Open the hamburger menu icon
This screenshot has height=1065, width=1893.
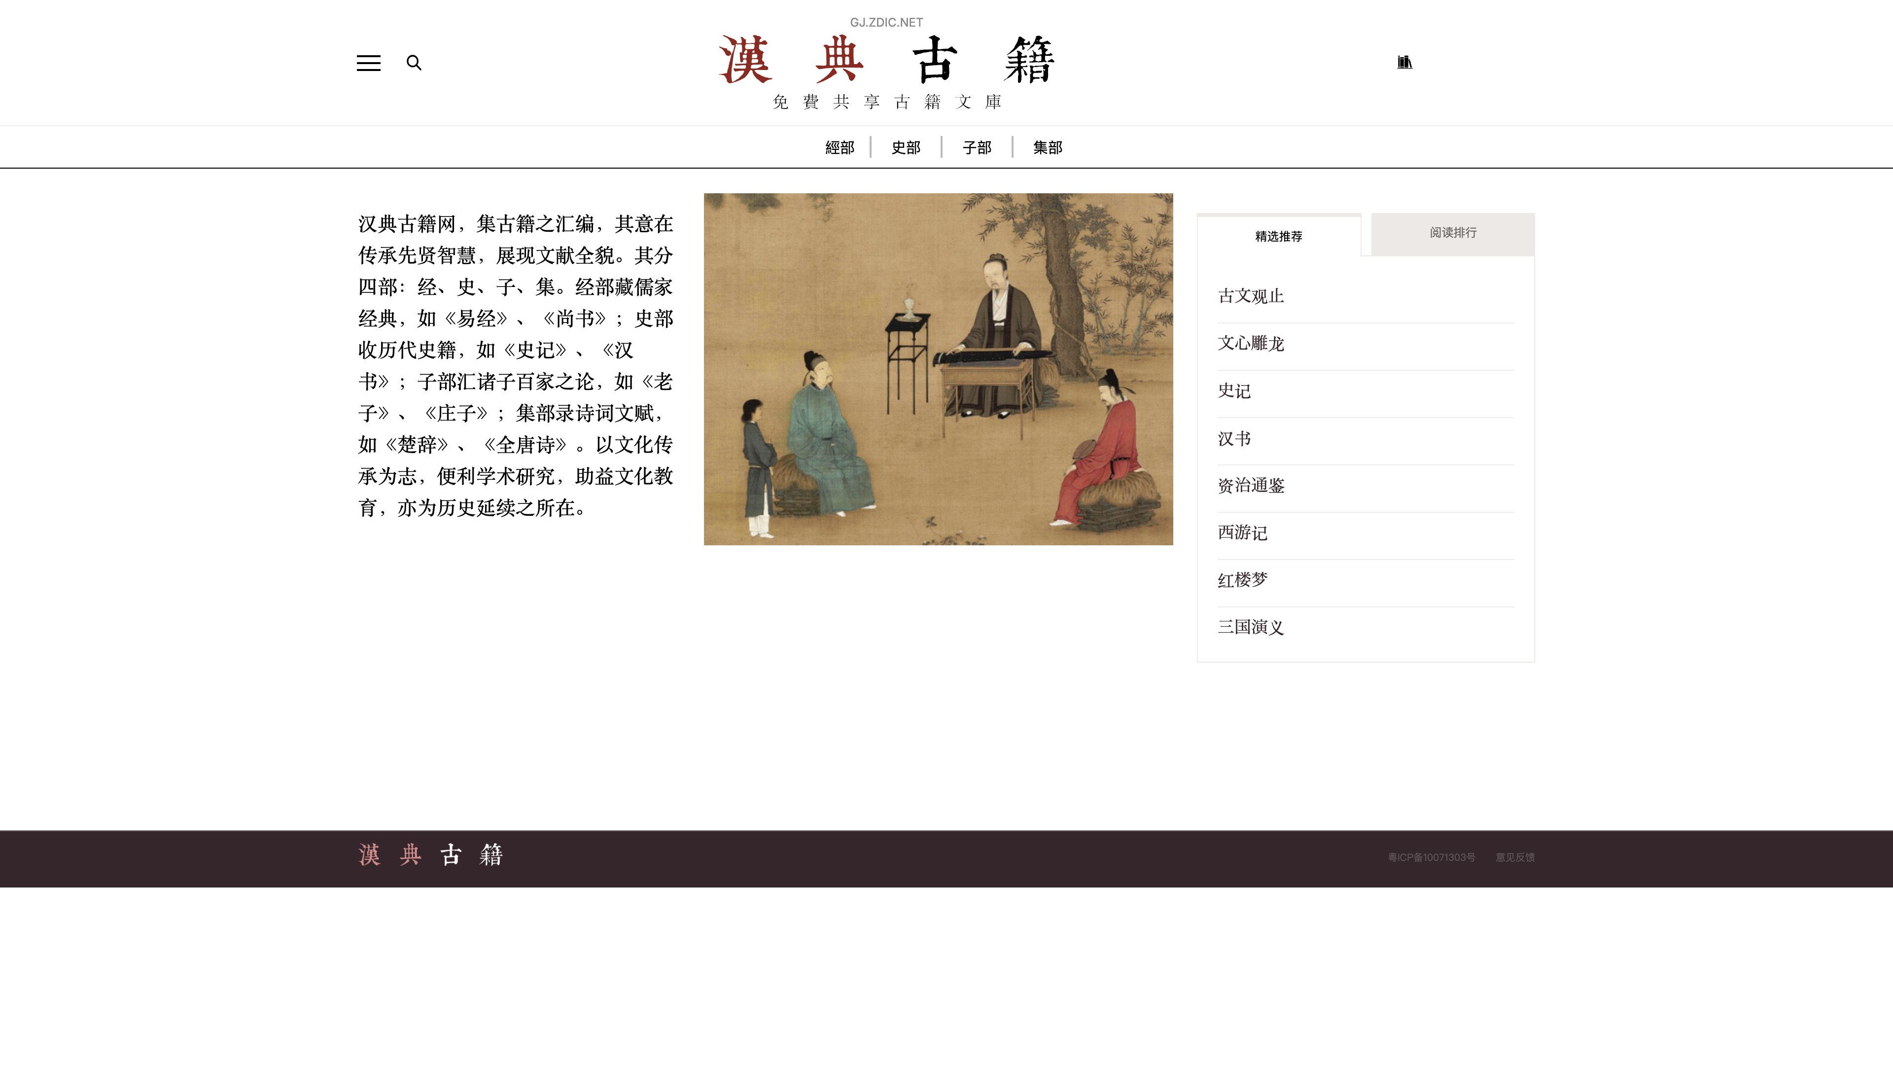coord(368,63)
